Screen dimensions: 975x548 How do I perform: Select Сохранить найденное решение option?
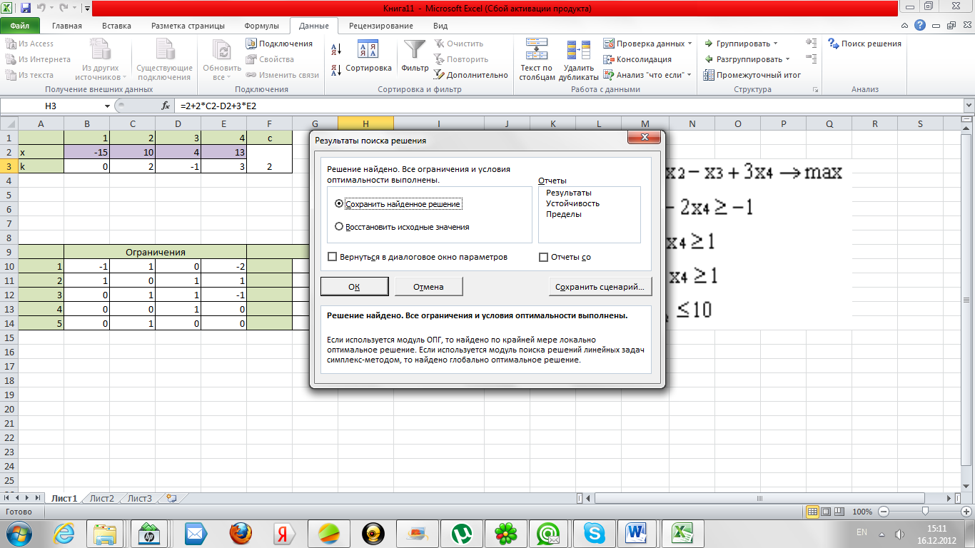[398, 204]
